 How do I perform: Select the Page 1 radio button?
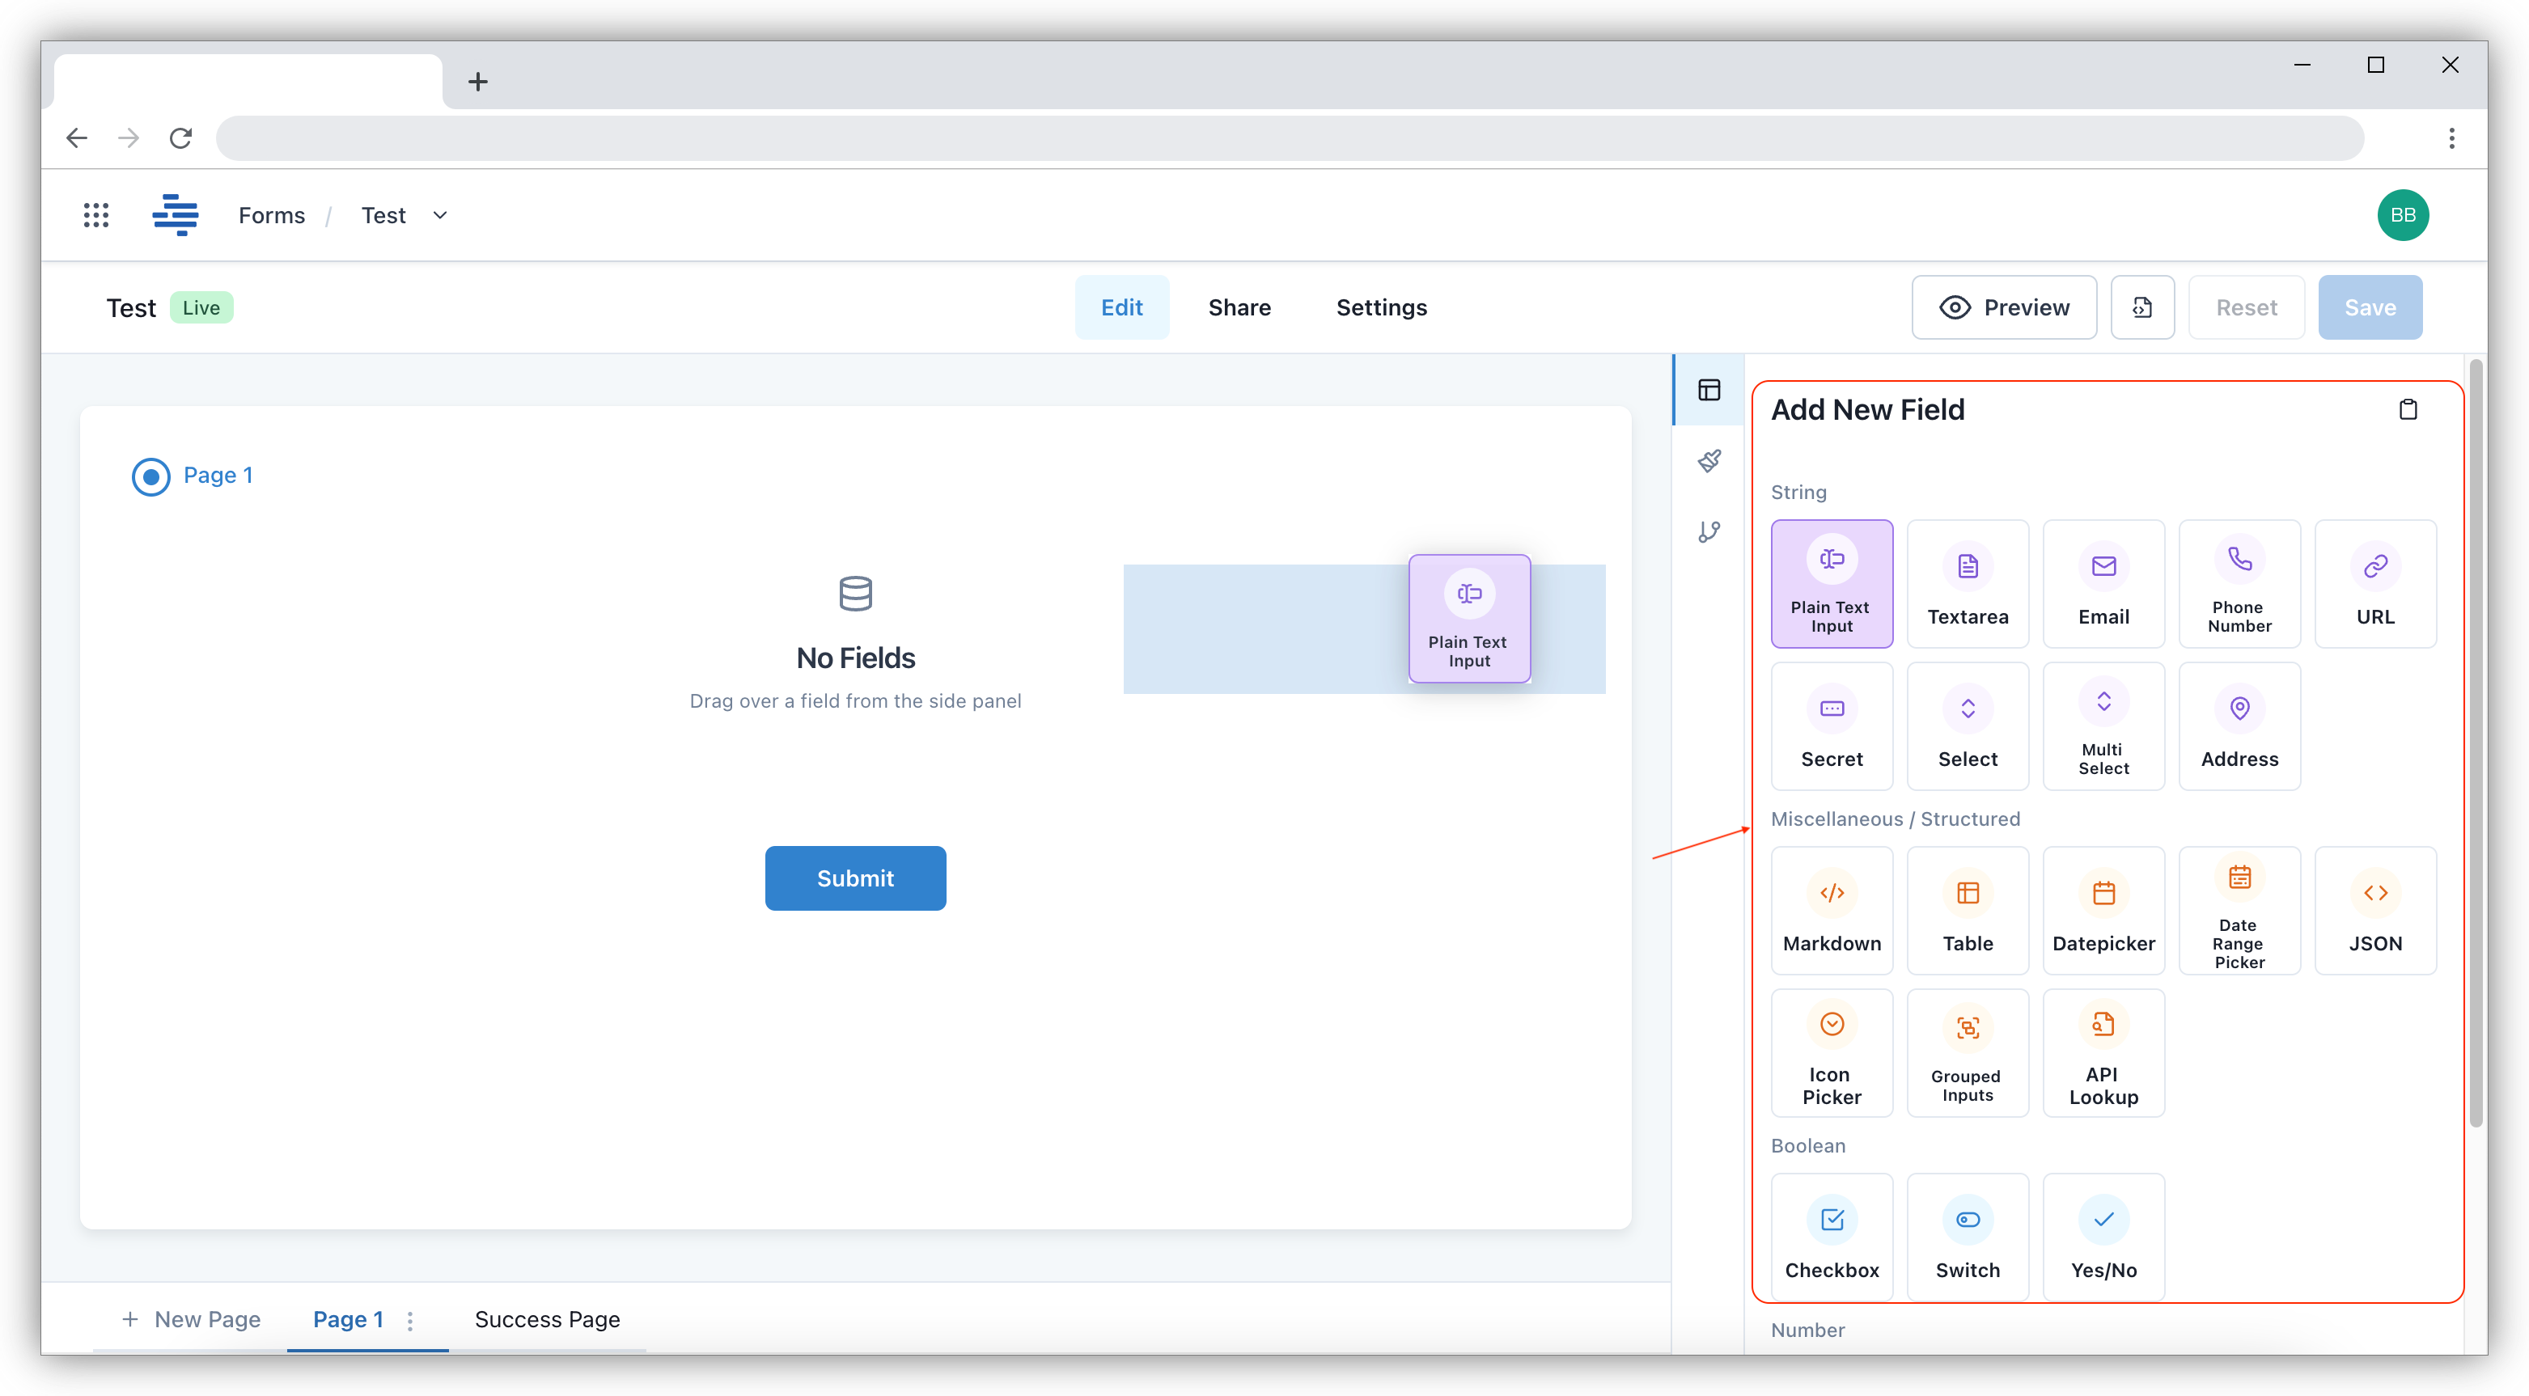[151, 477]
